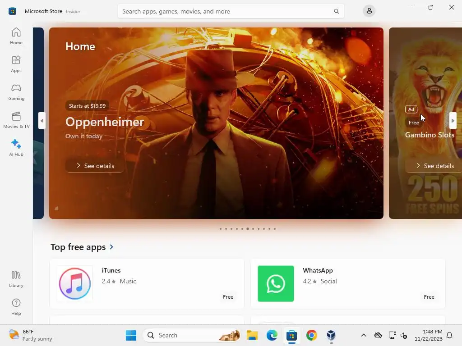Click the WhatsApp Social category text
The height and width of the screenshot is (346, 462).
(x=328, y=281)
